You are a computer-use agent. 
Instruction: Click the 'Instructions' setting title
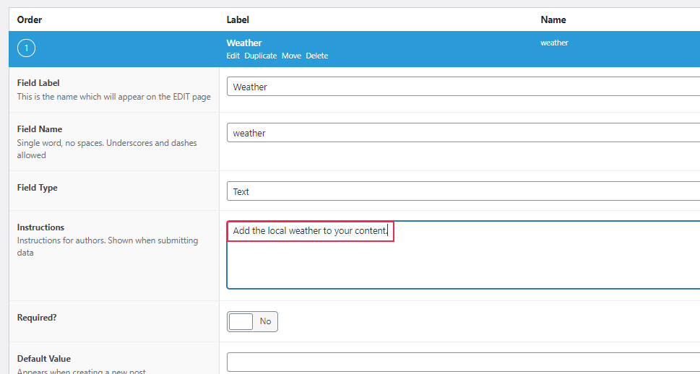[40, 227]
